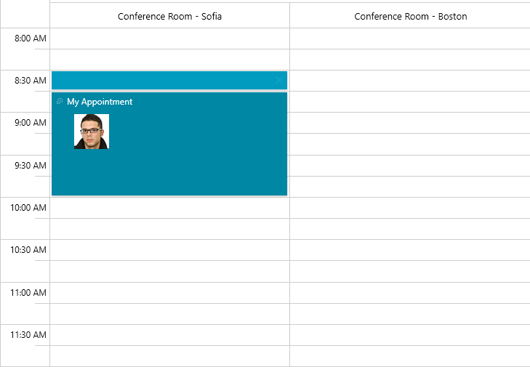This screenshot has width=530, height=367.
Task: Select the 11:00 AM slot in Sofia room
Action: (x=169, y=293)
